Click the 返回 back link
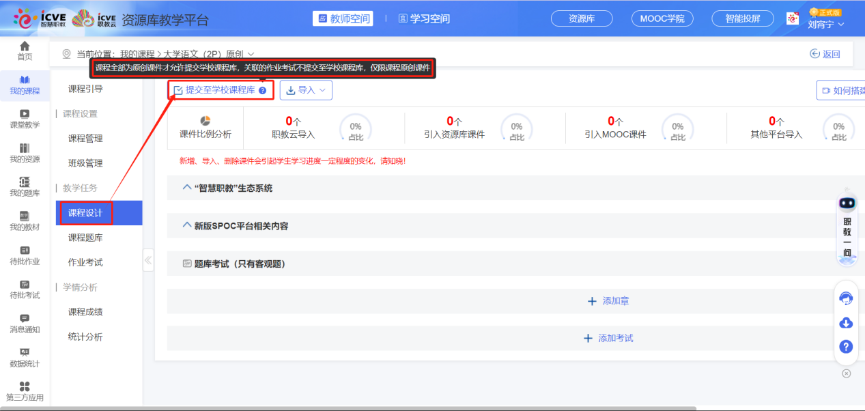Image resolution: width=865 pixels, height=411 pixels. [x=825, y=54]
